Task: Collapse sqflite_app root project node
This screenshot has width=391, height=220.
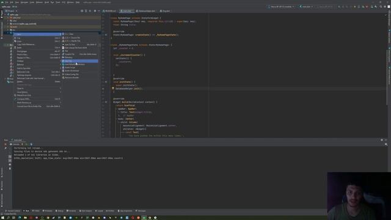Action: 5,15
